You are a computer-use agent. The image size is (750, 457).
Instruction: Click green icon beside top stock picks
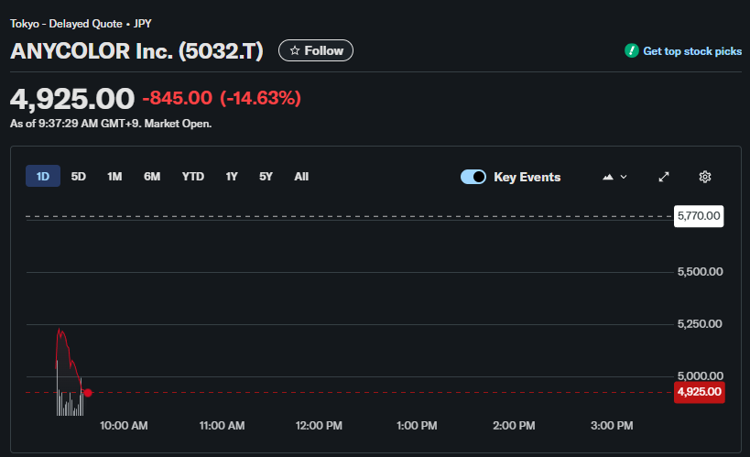point(631,50)
